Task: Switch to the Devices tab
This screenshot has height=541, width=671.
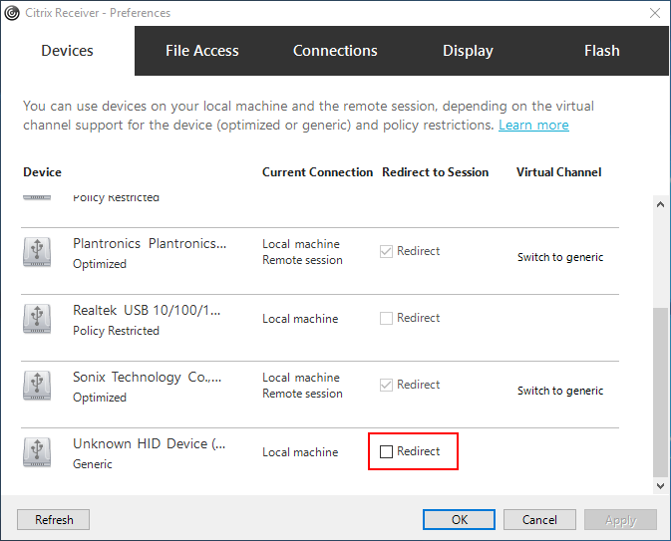Action: [x=67, y=51]
